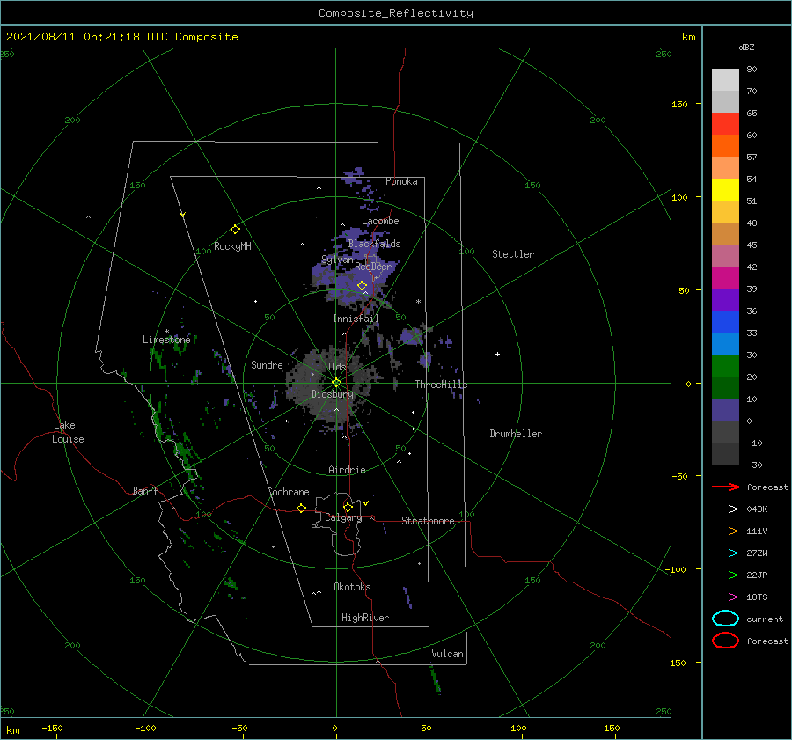Click the Ponoka city label
792x740 pixels.
tap(401, 181)
